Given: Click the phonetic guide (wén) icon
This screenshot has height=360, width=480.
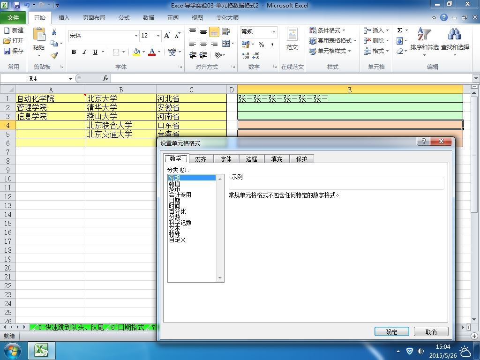Looking at the screenshot, I should pos(172,52).
